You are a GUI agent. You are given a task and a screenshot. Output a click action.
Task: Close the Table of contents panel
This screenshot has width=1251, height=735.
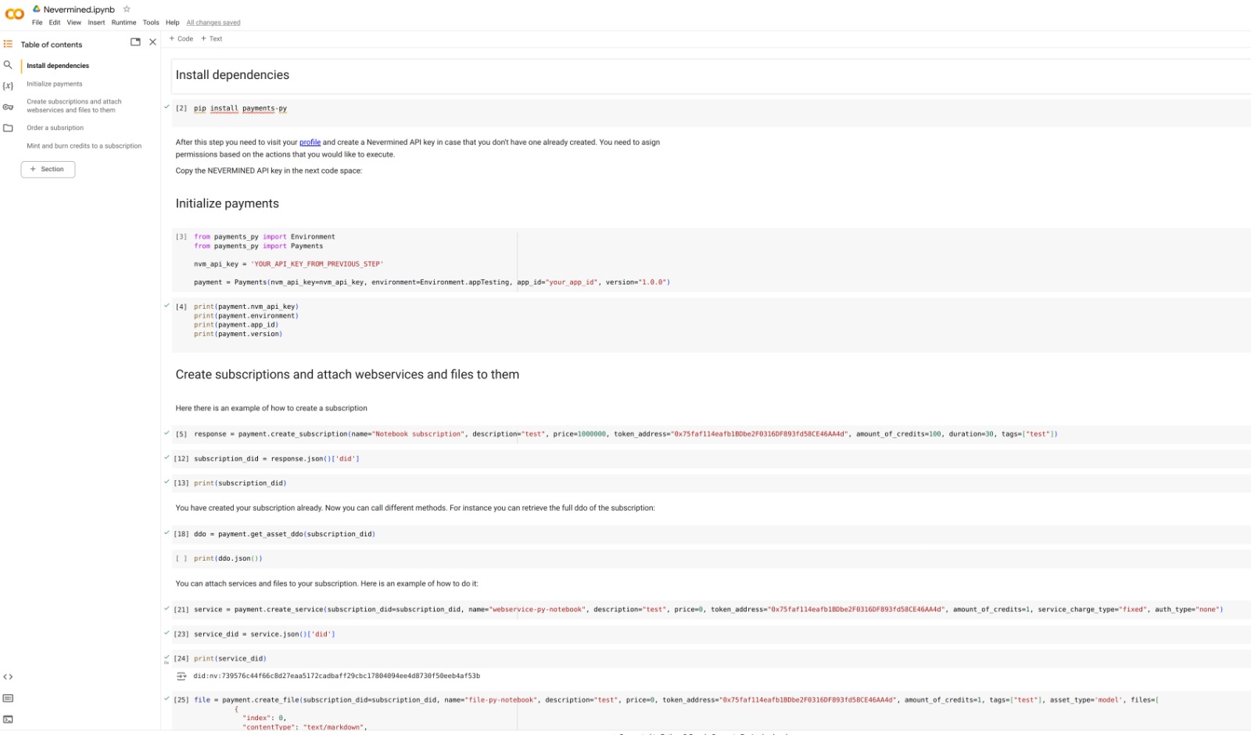(152, 42)
